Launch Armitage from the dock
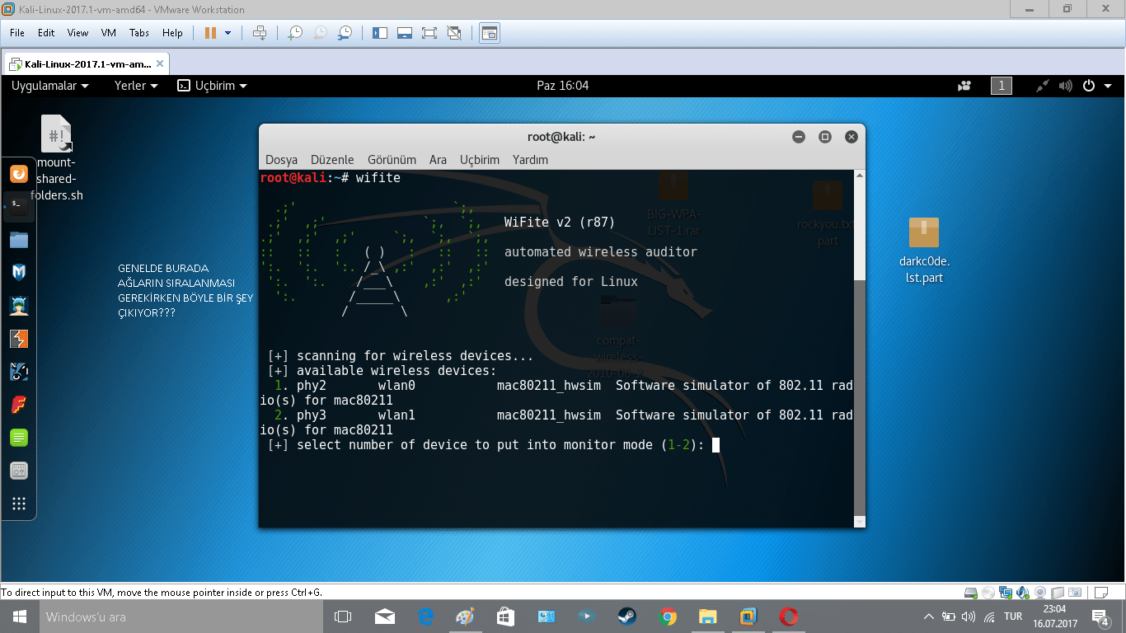Viewport: 1126px width, 633px height. point(19,306)
